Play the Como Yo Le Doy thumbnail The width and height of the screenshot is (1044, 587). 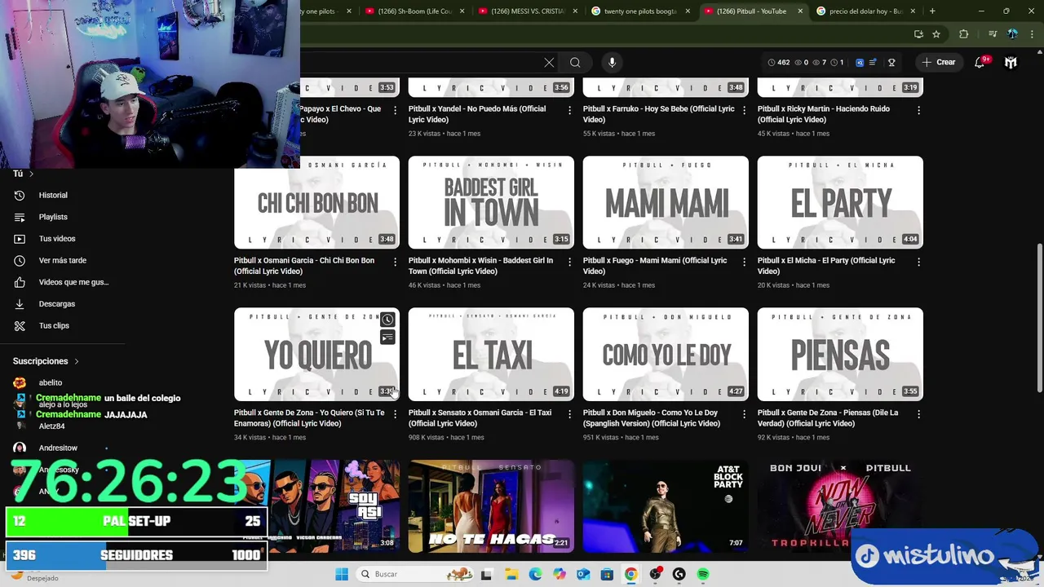pyautogui.click(x=666, y=354)
